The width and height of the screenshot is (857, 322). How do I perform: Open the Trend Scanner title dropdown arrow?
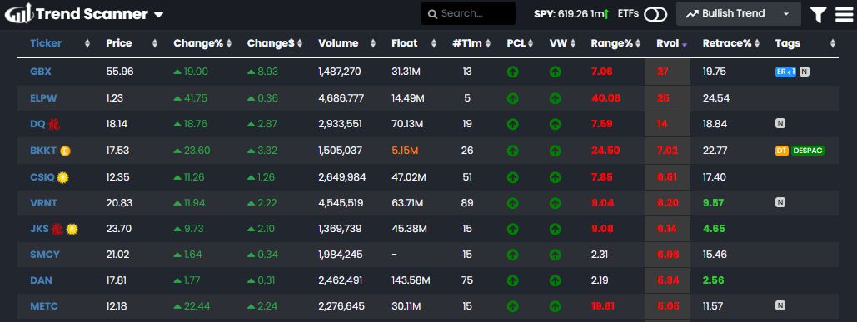158,15
